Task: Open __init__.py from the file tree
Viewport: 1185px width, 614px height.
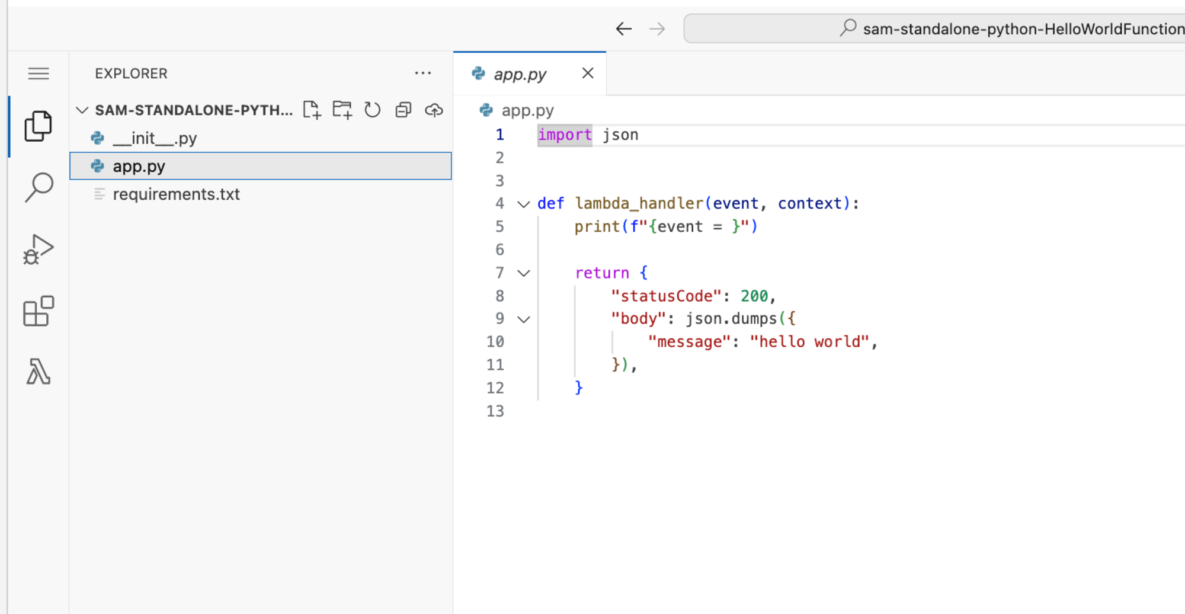Action: pos(261,138)
